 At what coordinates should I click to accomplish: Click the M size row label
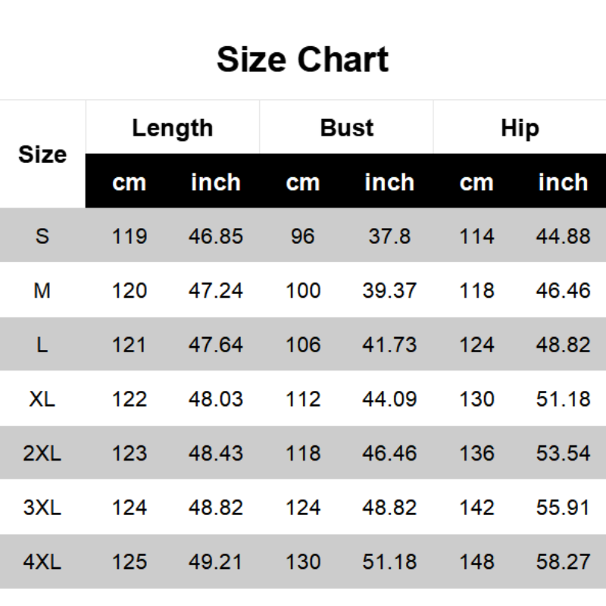[x=42, y=290]
